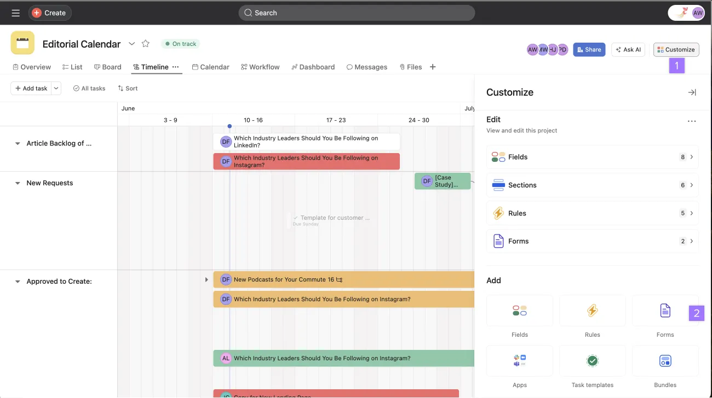Viewport: 712px width, 398px height.
Task: Open the hamburger navigation menu
Action: pos(15,13)
